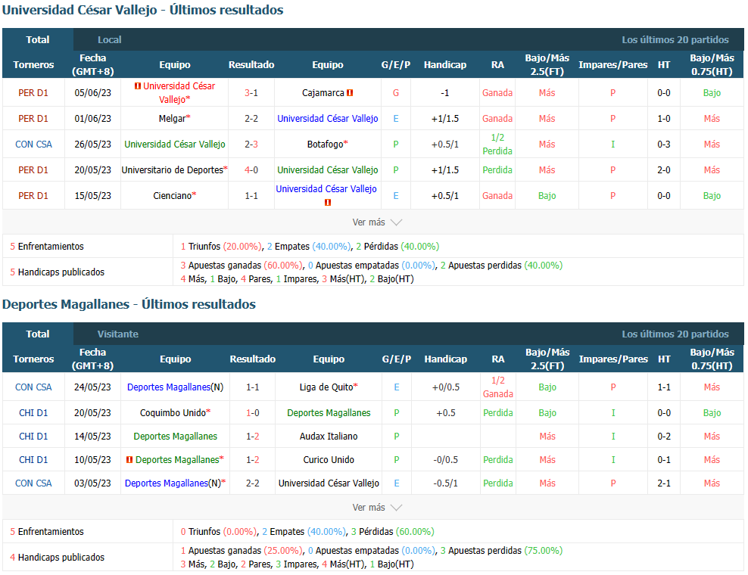Screen dimensions: 748x575
Task: Click the date 05/06/23
Action: pyautogui.click(x=92, y=93)
